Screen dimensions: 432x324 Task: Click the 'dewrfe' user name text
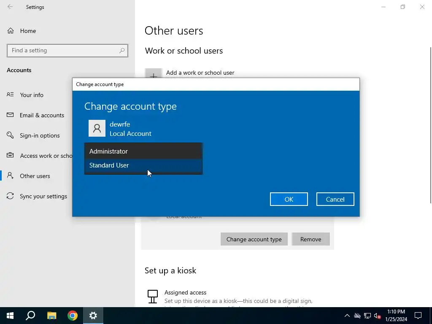pos(120,124)
